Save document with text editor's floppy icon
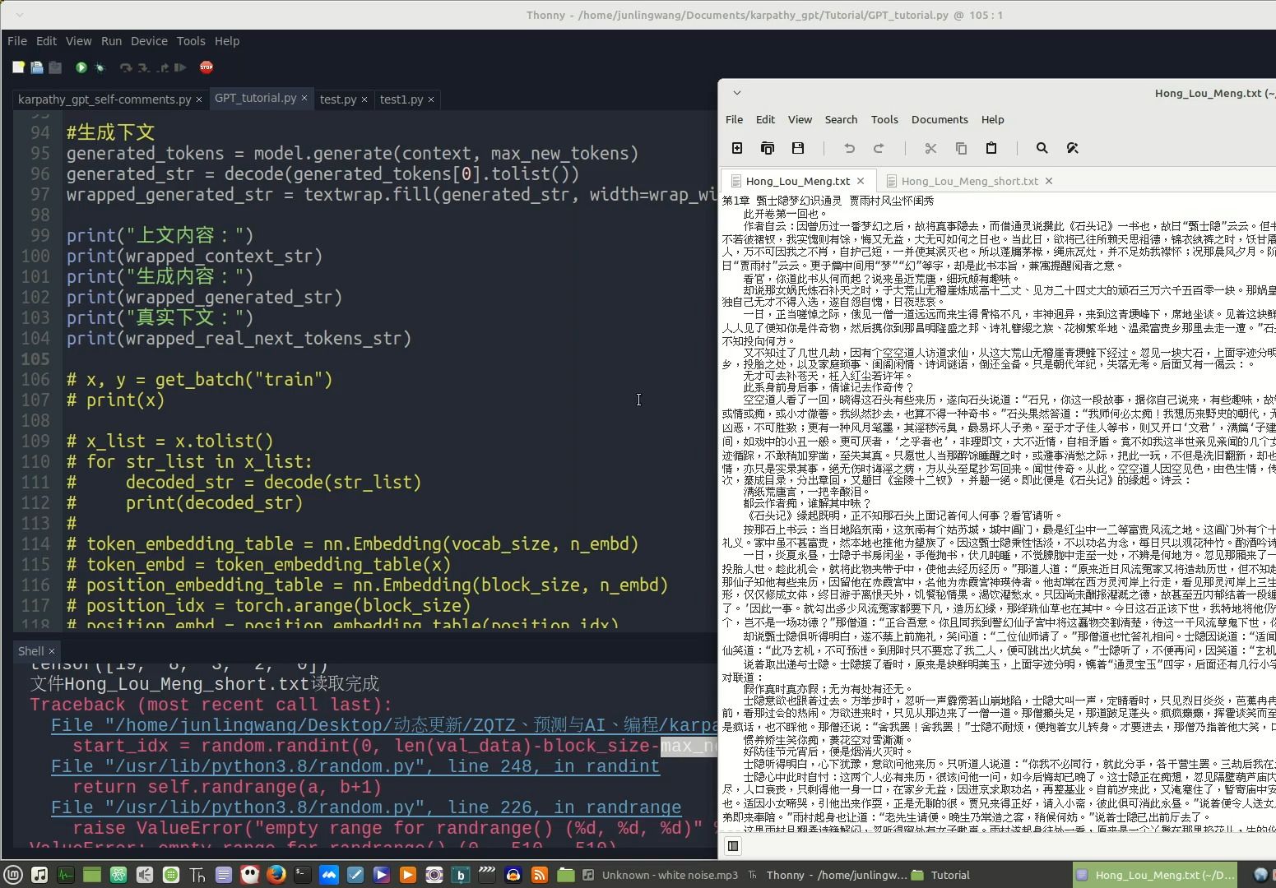Screen dimensions: 1276x888 798,148
